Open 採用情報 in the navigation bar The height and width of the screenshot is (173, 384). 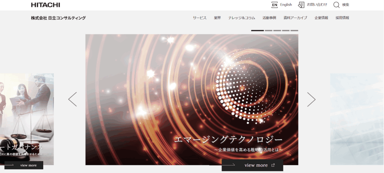pyautogui.click(x=342, y=18)
